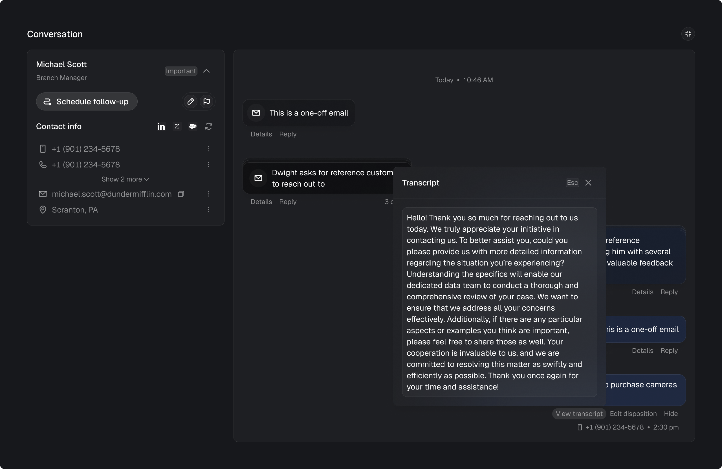Open options menu for email address row
Image resolution: width=722 pixels, height=469 pixels.
point(209,194)
